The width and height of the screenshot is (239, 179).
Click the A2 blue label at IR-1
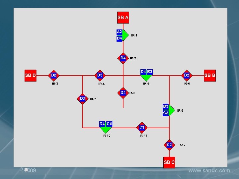(119, 32)
